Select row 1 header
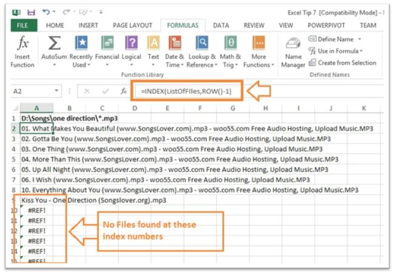 pos(14,118)
